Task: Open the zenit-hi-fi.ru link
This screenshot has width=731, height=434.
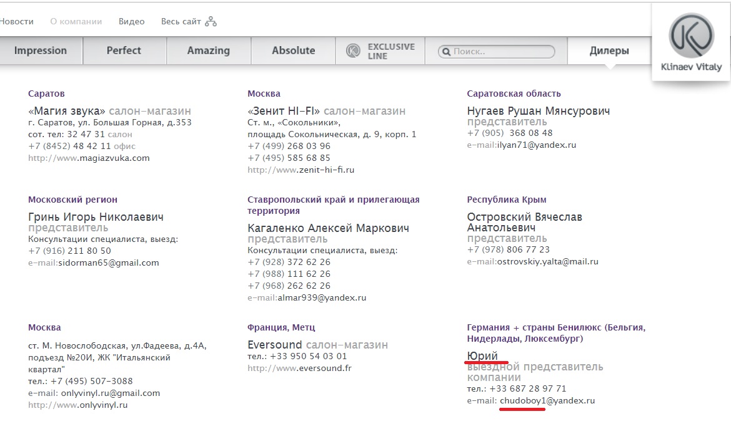Action: click(x=301, y=170)
